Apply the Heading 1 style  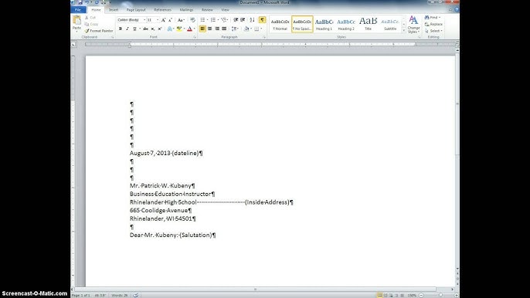tap(324, 25)
